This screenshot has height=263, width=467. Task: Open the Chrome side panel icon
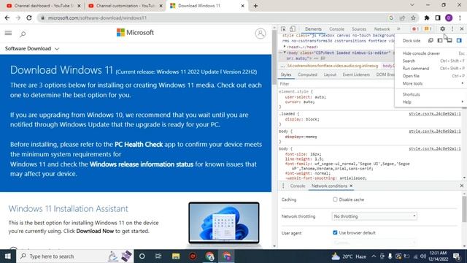tap(438, 18)
